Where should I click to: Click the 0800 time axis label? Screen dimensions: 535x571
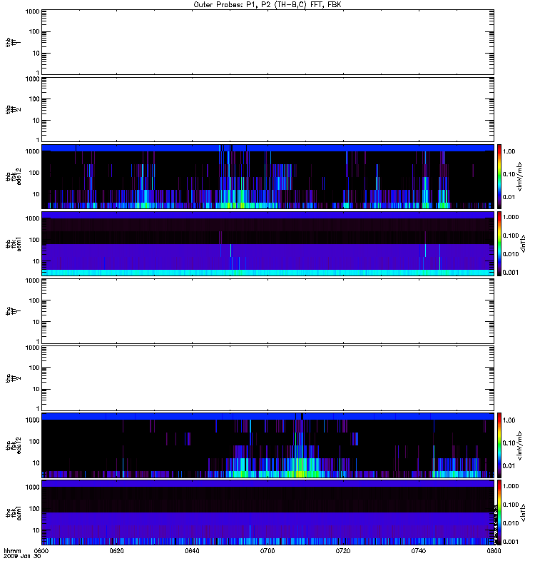(x=494, y=550)
